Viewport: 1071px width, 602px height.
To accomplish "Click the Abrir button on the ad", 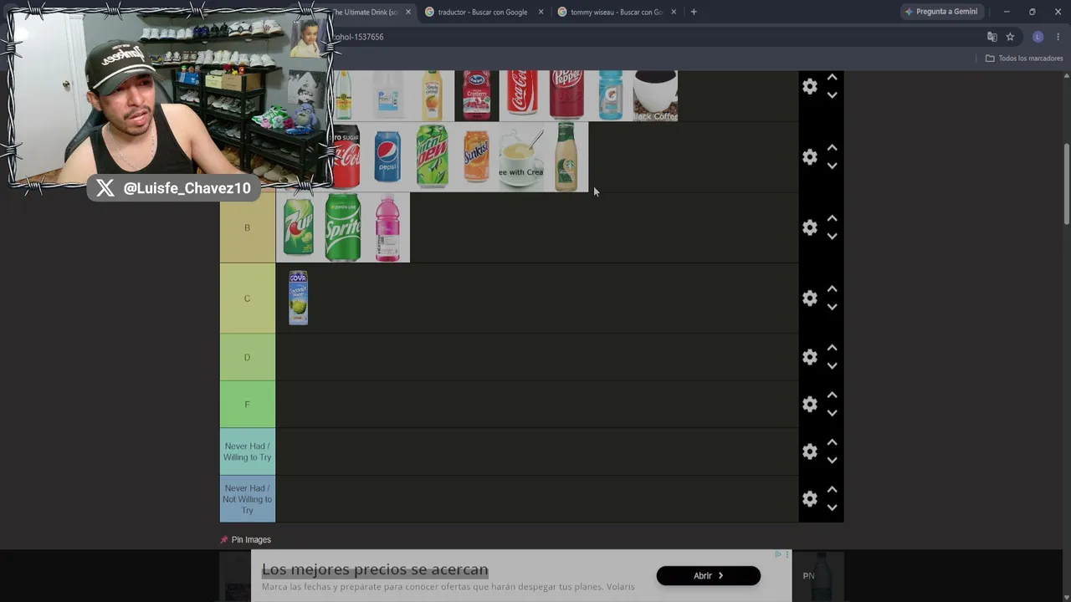I will (x=708, y=575).
